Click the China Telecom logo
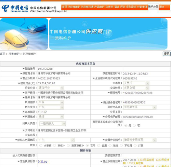171x167 pixels. click(x=15, y=8)
